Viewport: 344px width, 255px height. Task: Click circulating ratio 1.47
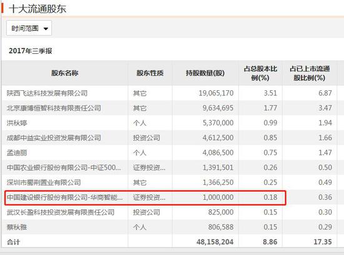pyautogui.click(x=325, y=153)
